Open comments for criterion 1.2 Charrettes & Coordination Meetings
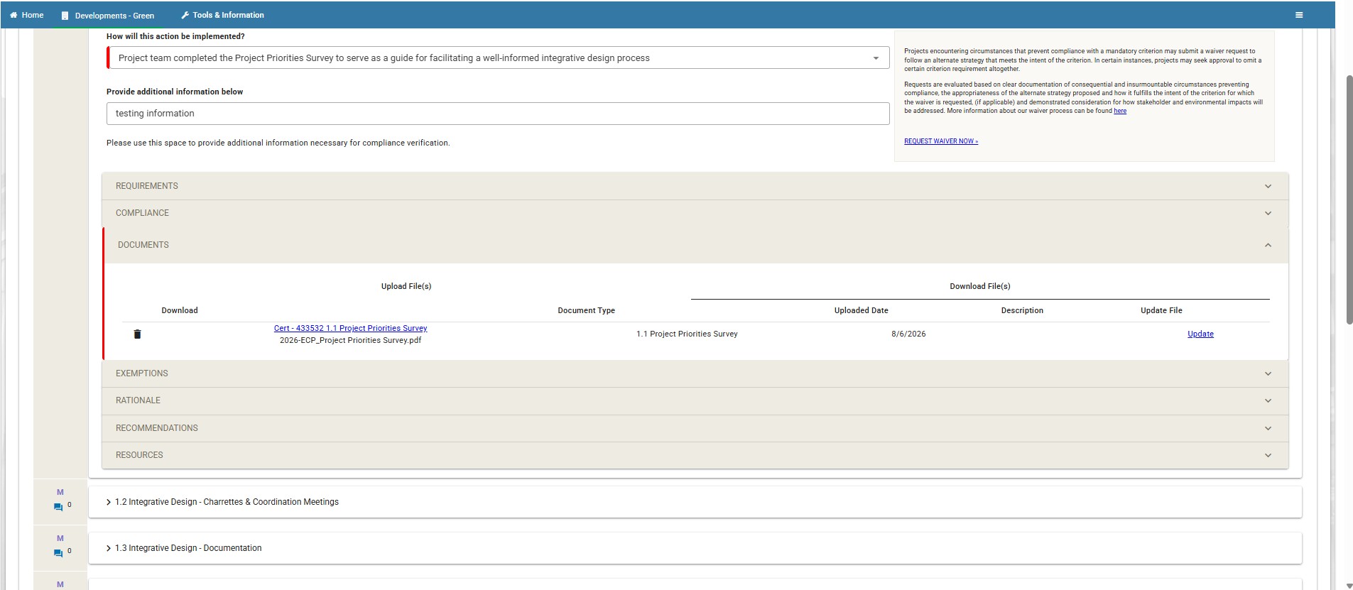Screen dimensions: 1353x590 pos(58,507)
